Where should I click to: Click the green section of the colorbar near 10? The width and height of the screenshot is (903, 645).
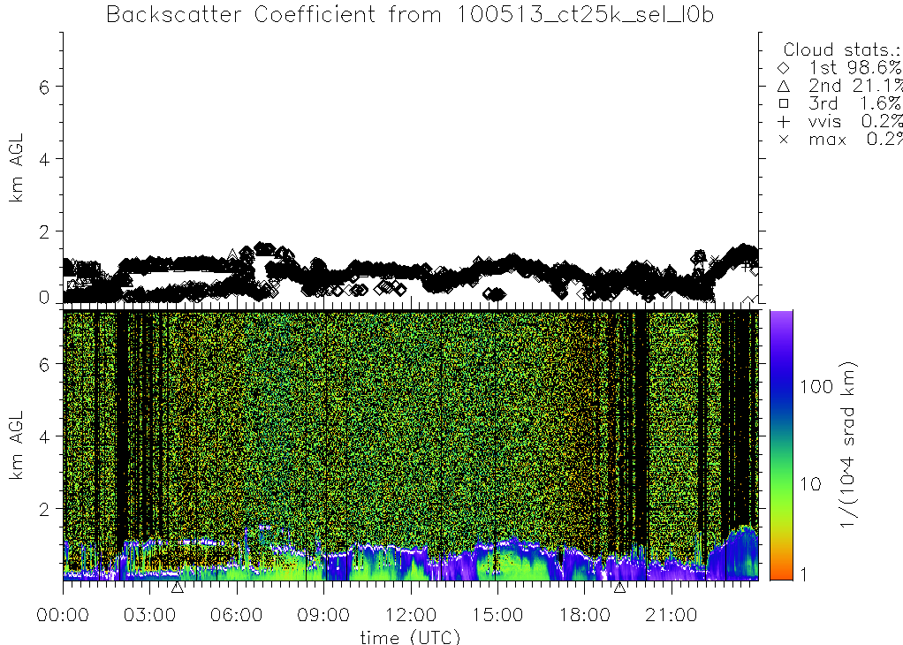tap(781, 484)
